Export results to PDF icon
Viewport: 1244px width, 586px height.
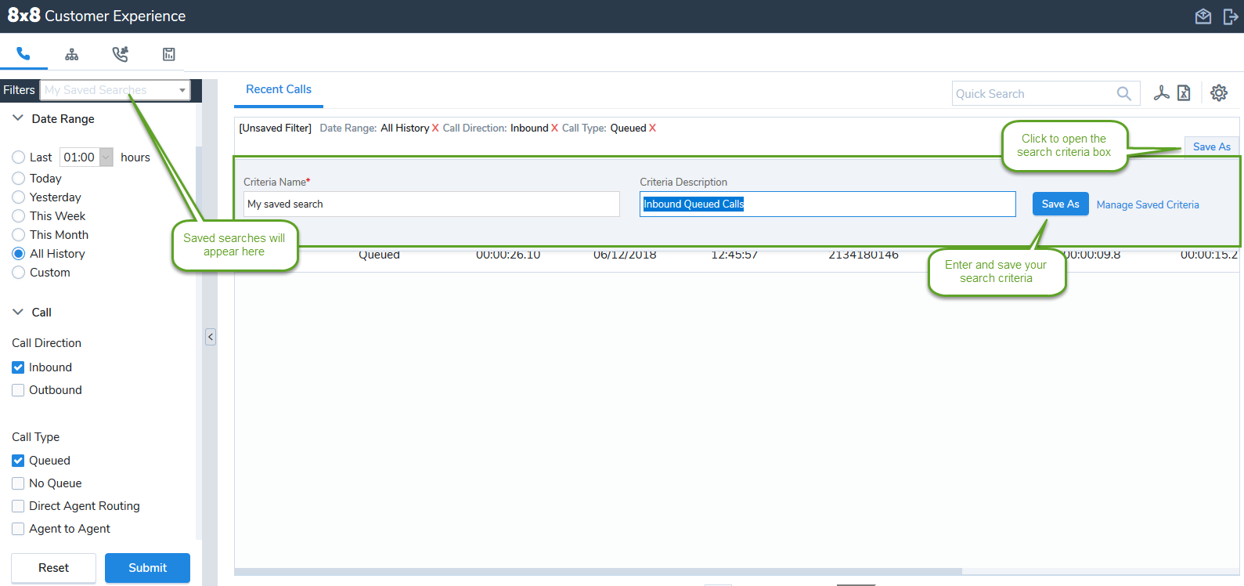(x=1161, y=93)
